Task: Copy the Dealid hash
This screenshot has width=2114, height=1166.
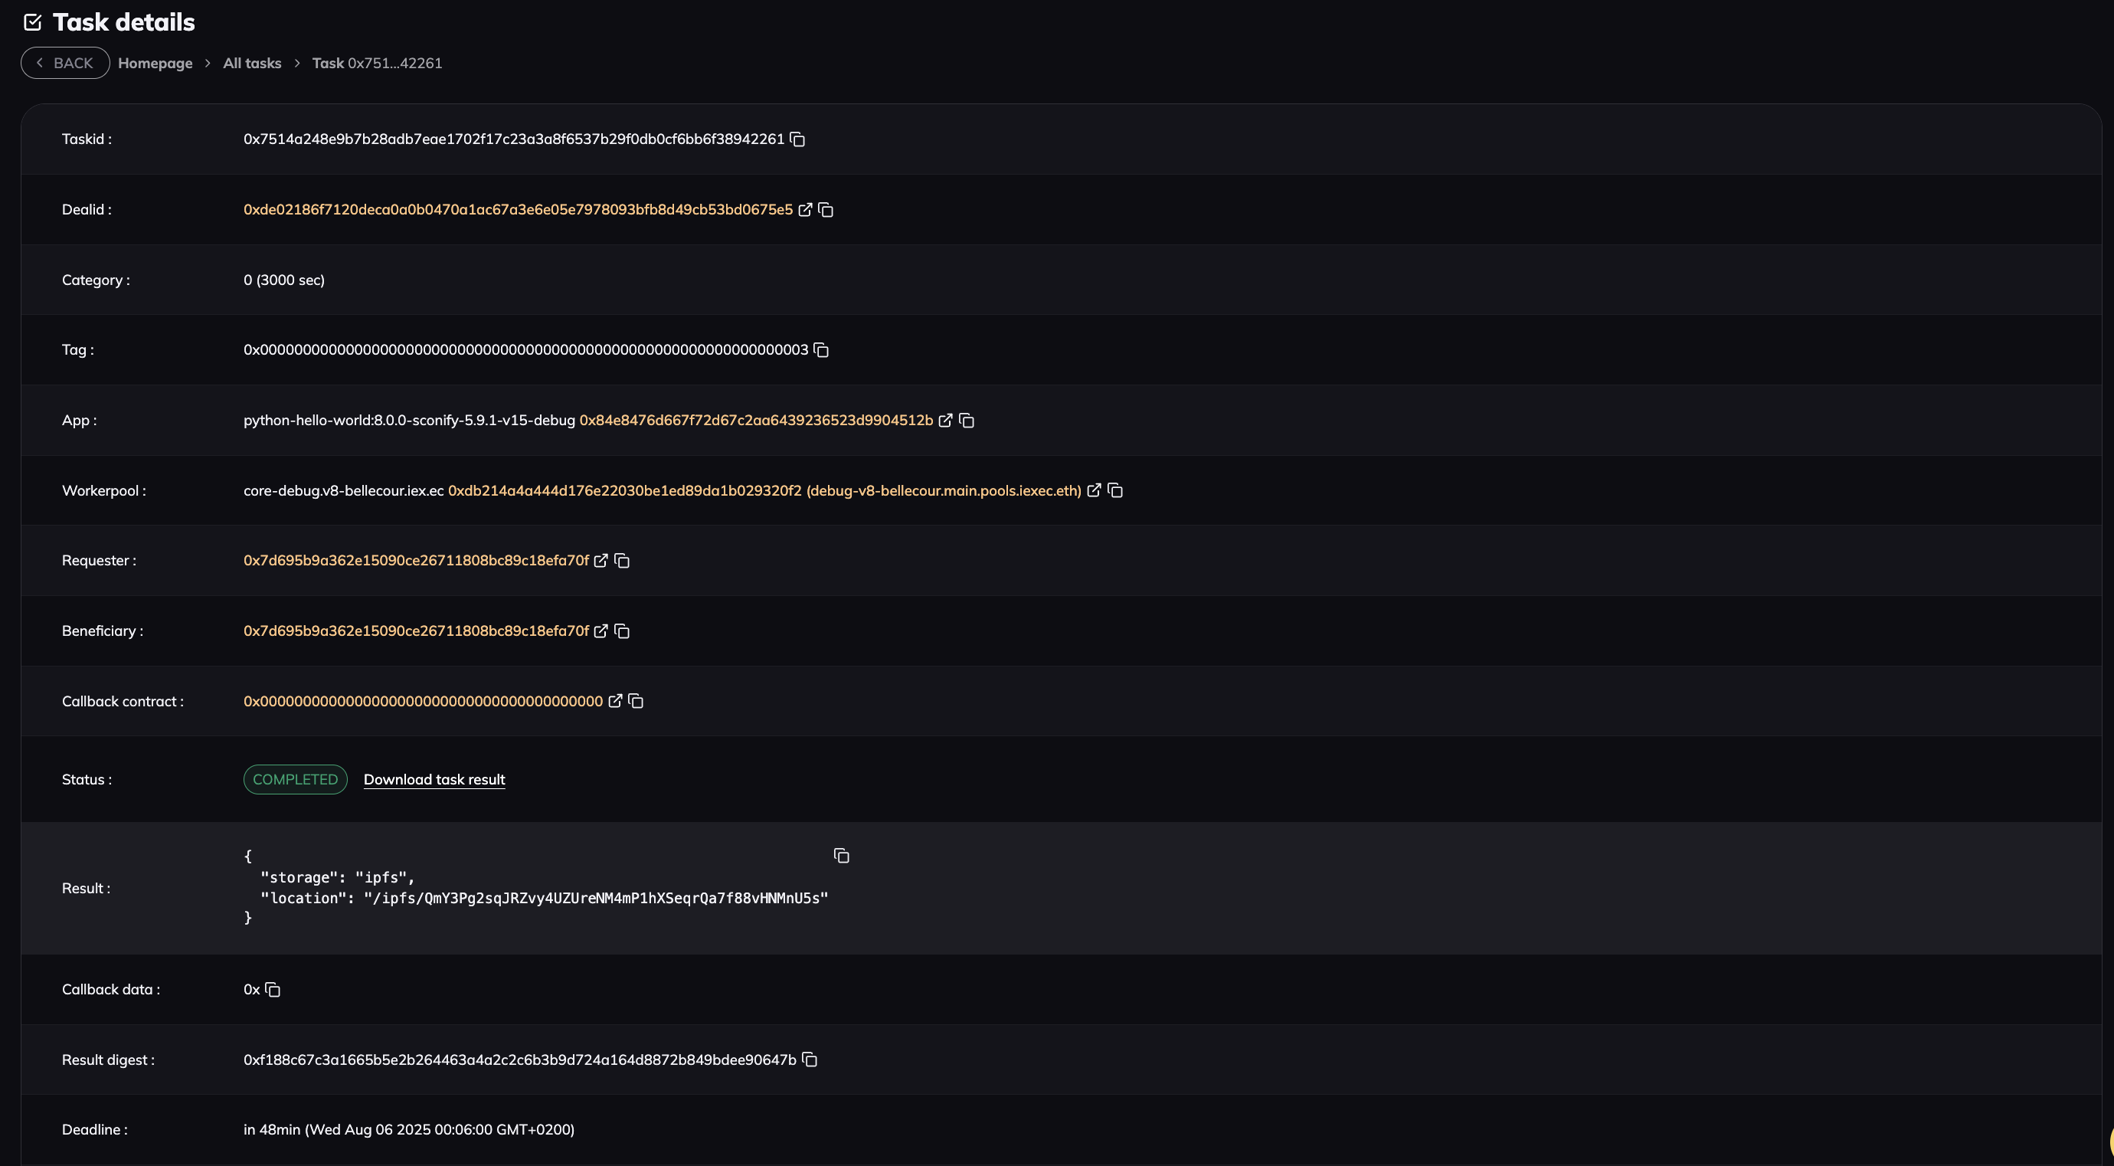Action: tap(826, 210)
